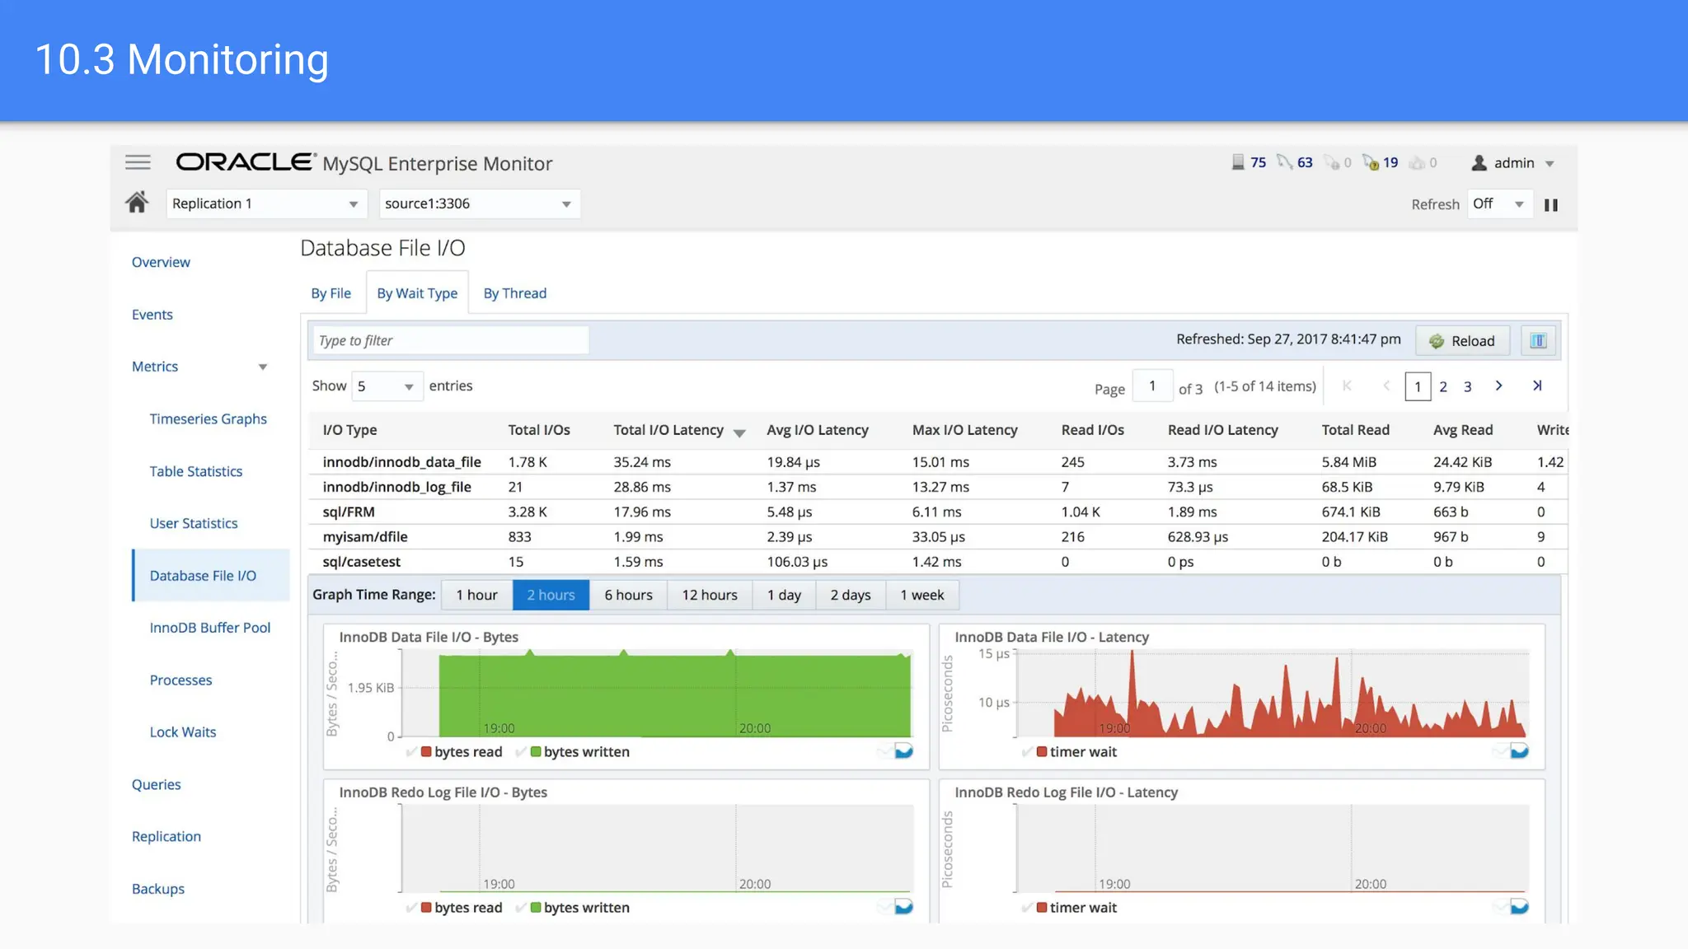Click InnoDB Data File Bytes graph export icon
Screen dimensions: 1688x949
pyautogui.click(x=903, y=750)
